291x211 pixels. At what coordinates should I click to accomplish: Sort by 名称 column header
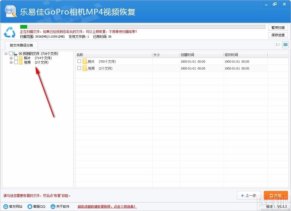(x=114, y=55)
